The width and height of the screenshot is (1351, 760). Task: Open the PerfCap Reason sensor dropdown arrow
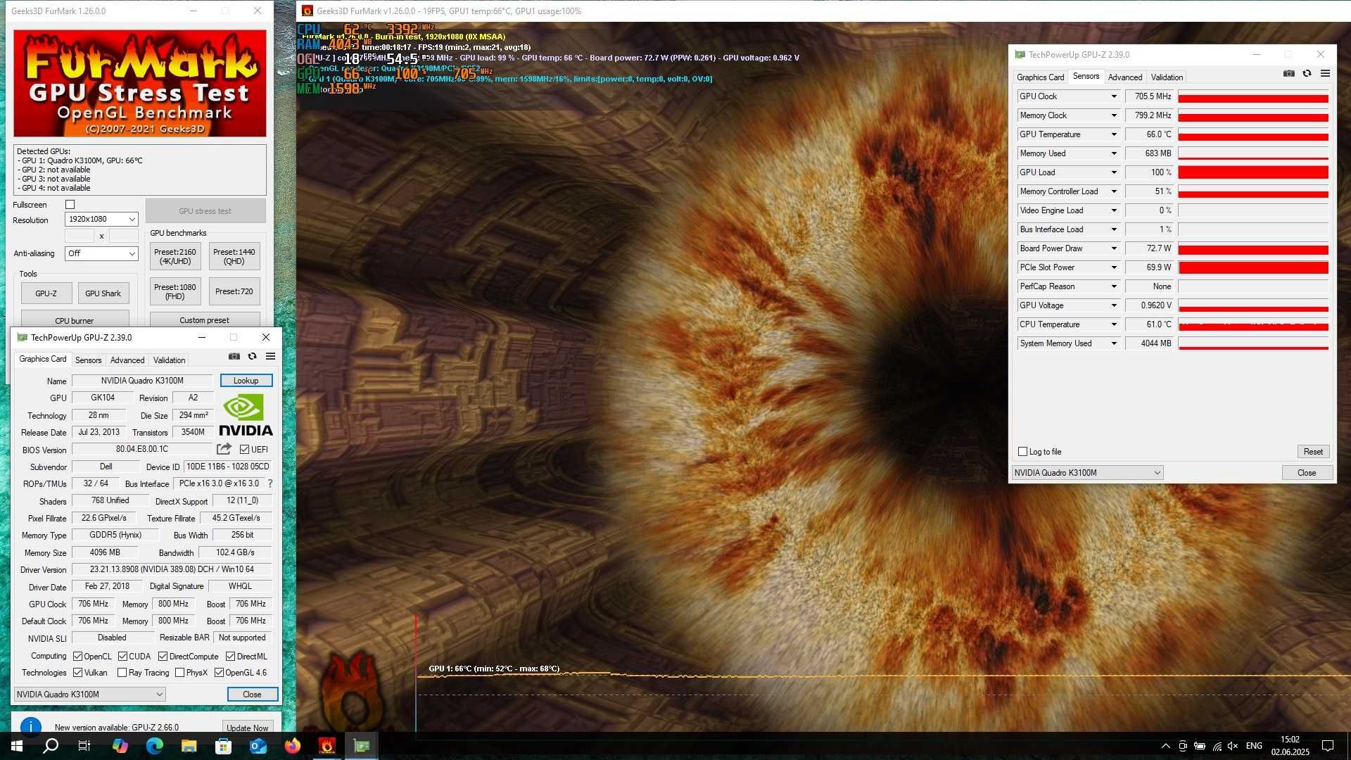(x=1114, y=286)
